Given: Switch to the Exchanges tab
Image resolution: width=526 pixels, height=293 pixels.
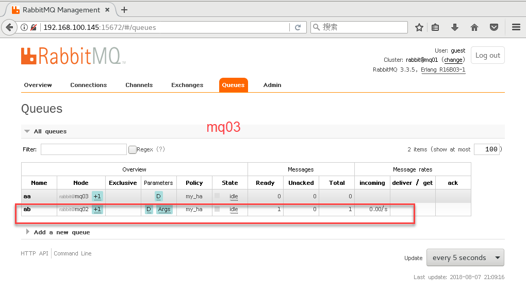Looking at the screenshot, I should point(187,85).
